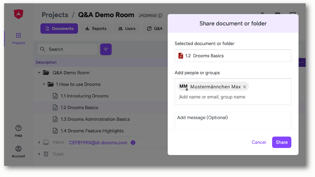Screen dimensions: 315x177
Task: Click document icon for 1.3 Drooms Administration Basics
Action: click(x=55, y=119)
